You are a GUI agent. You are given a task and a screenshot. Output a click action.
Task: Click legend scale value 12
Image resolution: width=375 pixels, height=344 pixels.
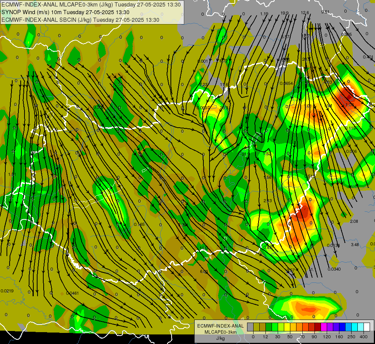265,337
